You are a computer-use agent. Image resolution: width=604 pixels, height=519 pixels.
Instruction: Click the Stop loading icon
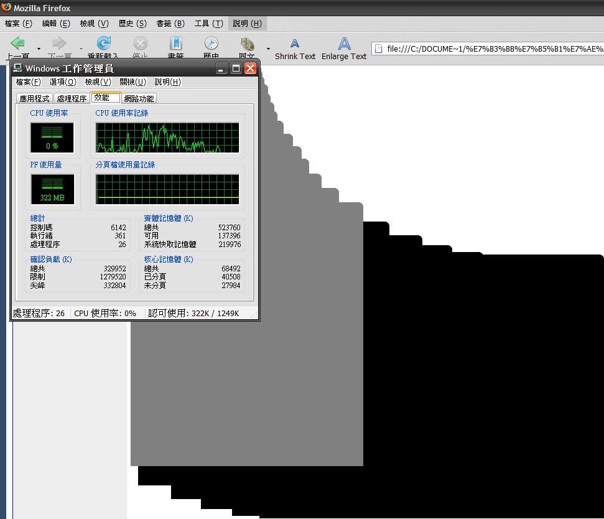point(141,44)
